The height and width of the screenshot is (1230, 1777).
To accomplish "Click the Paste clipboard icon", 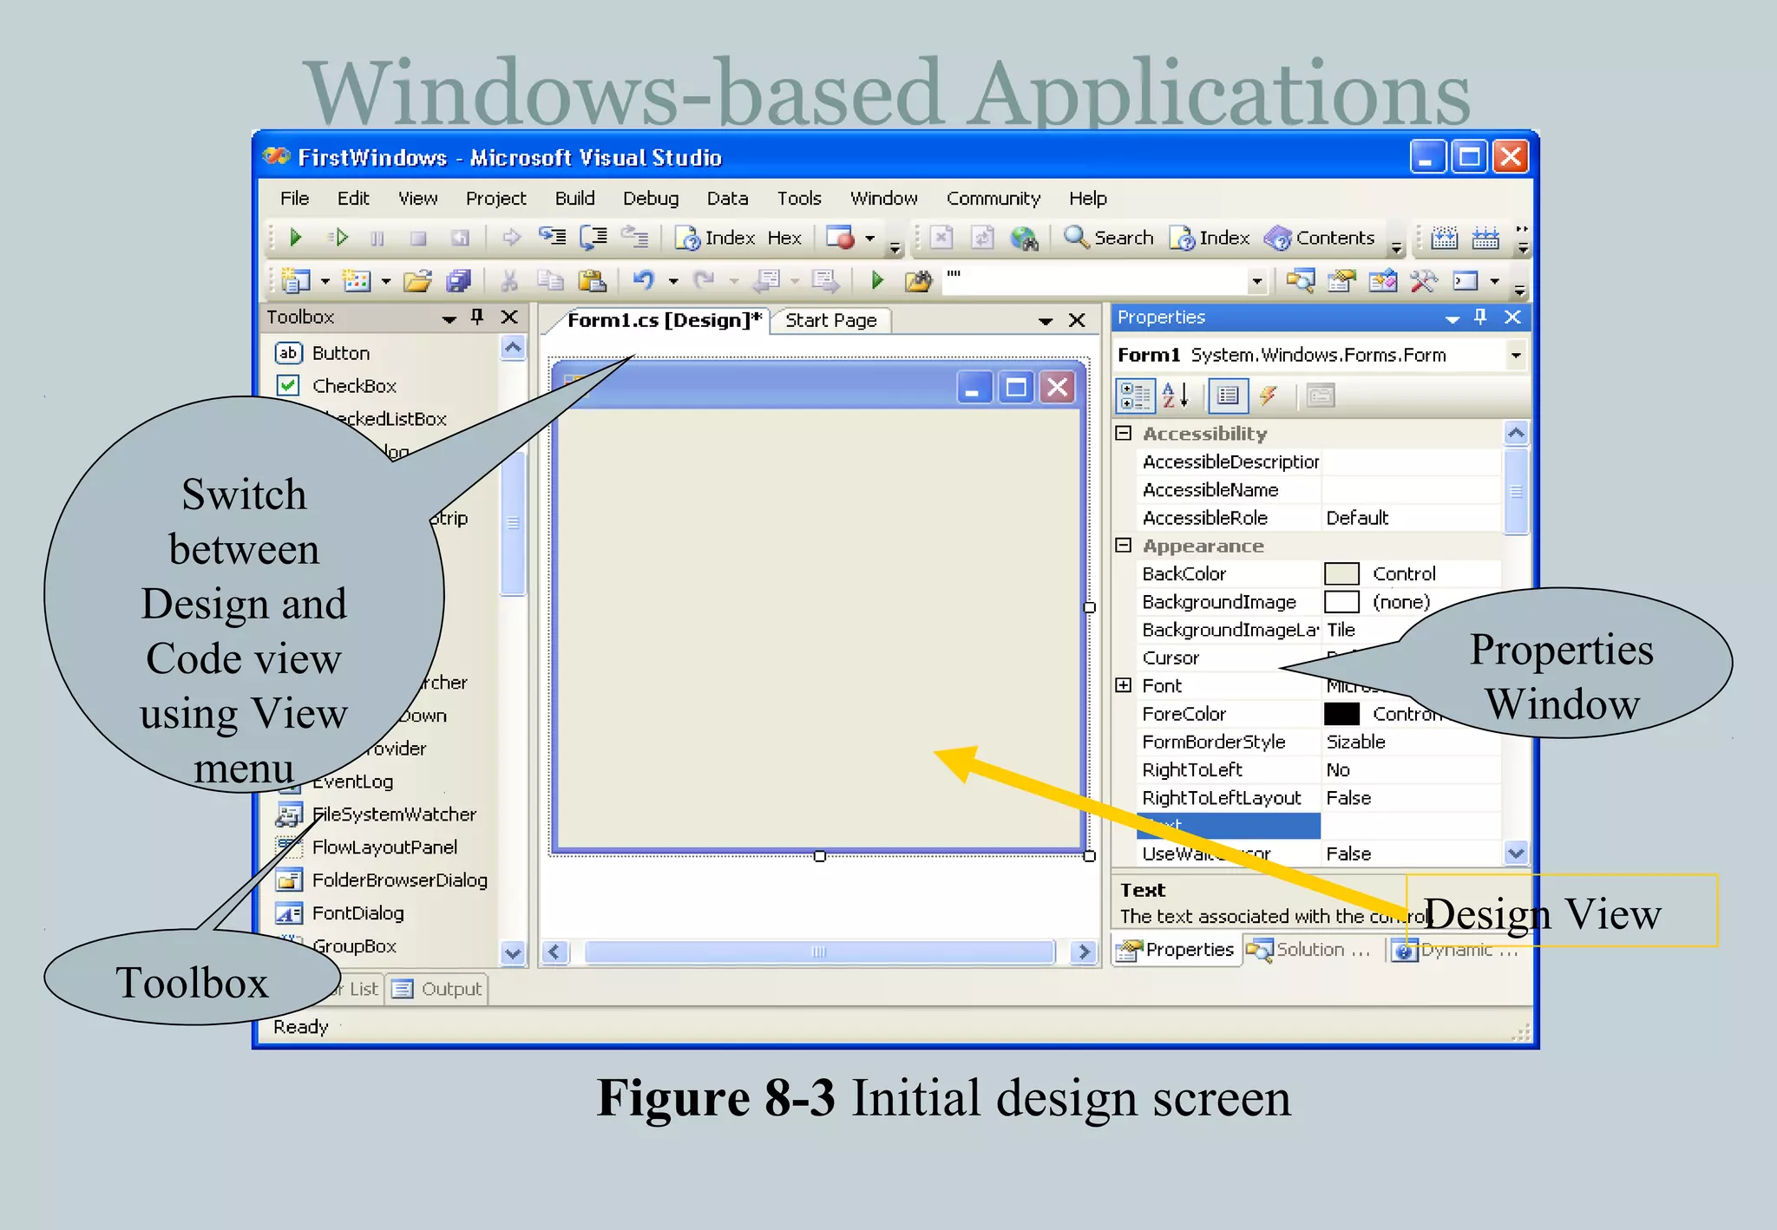I will [592, 280].
